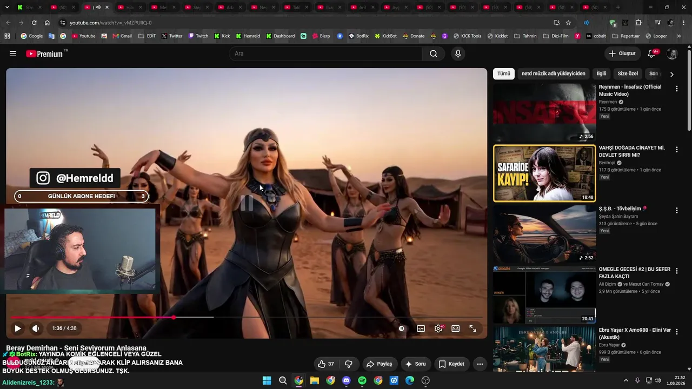Open options menu for OMEGLE GECESİ #2
The image size is (692, 389).
[677, 271]
